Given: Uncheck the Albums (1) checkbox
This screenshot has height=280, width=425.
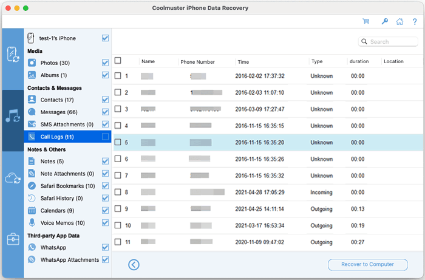Looking at the screenshot, I should pos(105,75).
